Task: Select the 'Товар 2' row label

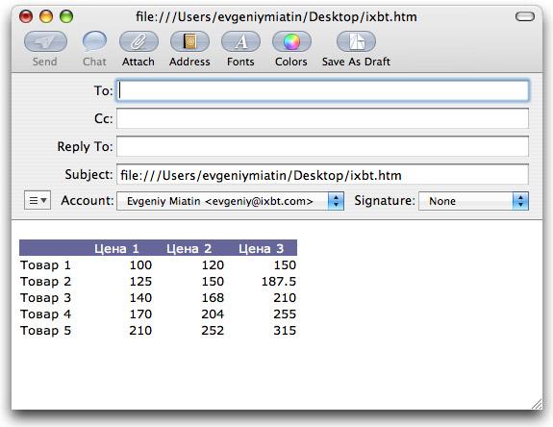Action: click(x=46, y=282)
